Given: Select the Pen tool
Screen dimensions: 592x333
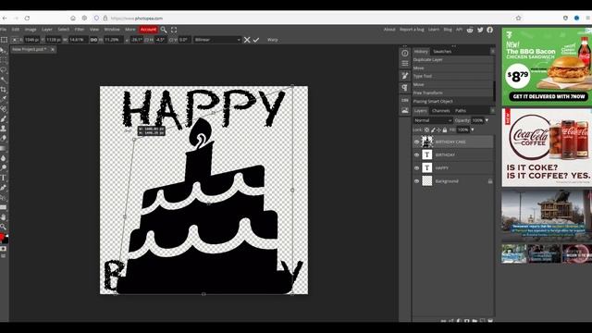Looking at the screenshot, I should coord(4,187).
